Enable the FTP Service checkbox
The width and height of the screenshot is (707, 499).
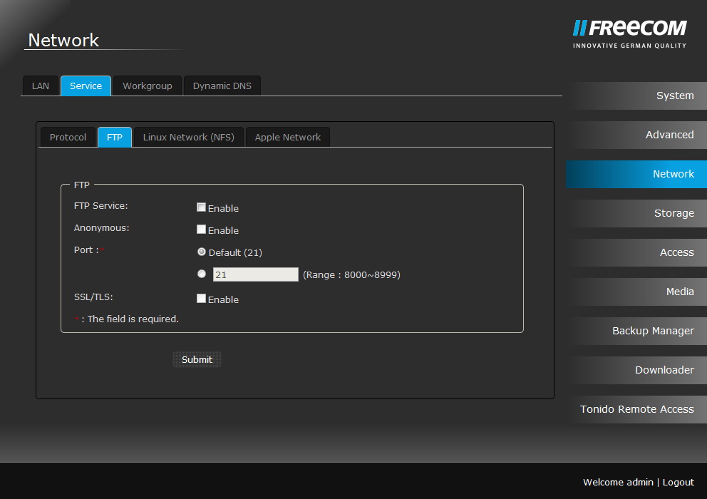point(201,207)
